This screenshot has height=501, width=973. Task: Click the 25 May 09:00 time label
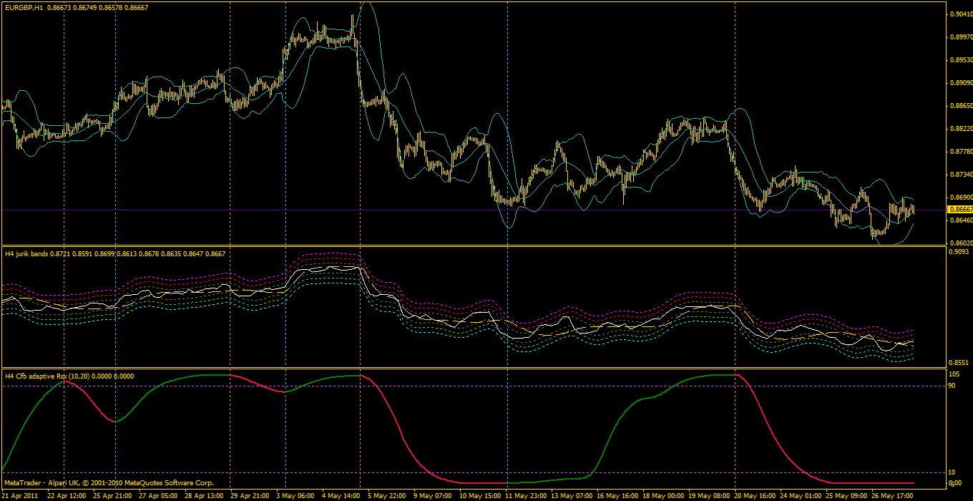coord(846,495)
